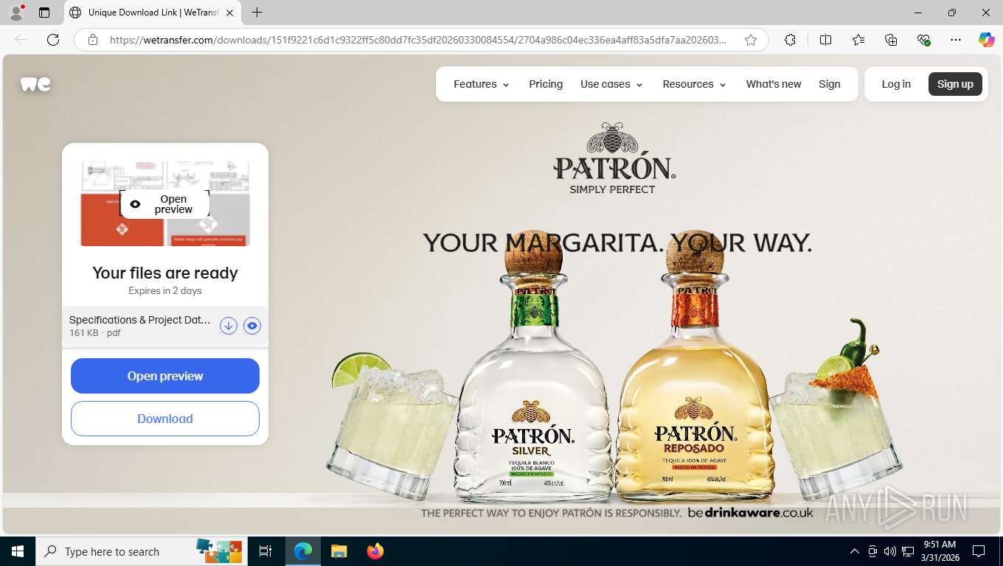This screenshot has width=1003, height=566.
Task: Launch Firefox from taskbar
Action: click(x=375, y=551)
